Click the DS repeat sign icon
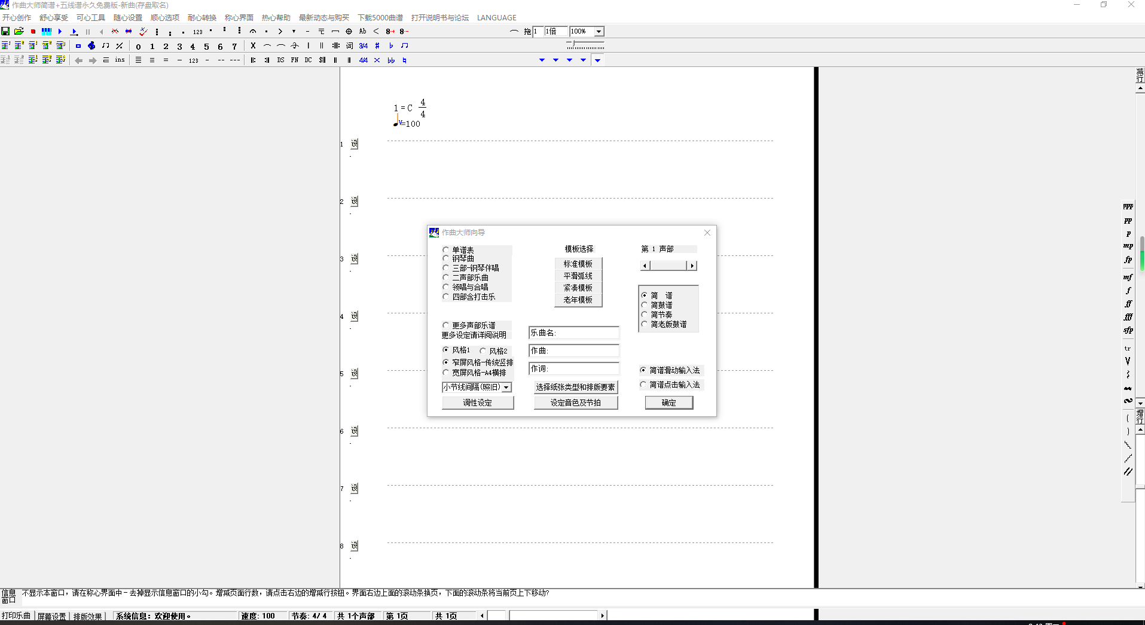The image size is (1145, 625). (x=280, y=60)
